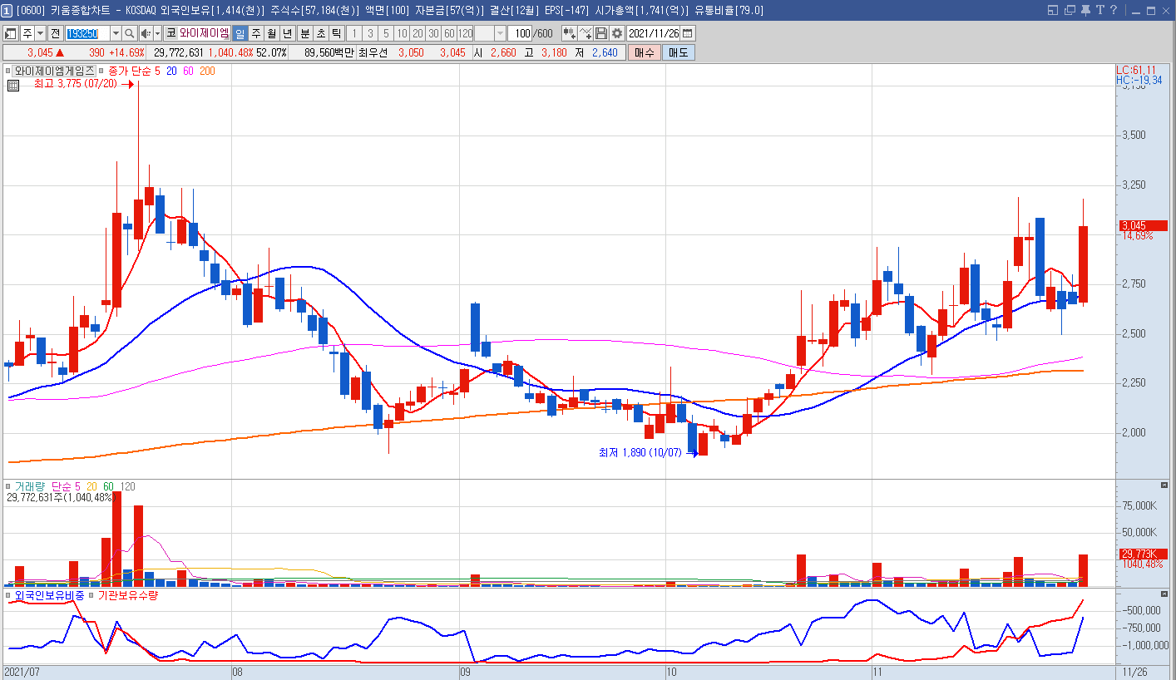1176x680 pixels.
Task: Open the calendar date picker icon
Action: tap(688, 33)
